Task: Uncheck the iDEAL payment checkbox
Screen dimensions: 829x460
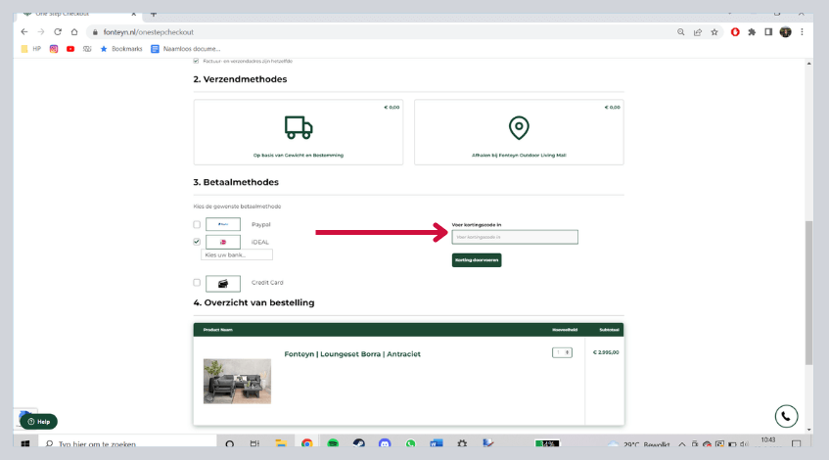Action: tap(197, 241)
